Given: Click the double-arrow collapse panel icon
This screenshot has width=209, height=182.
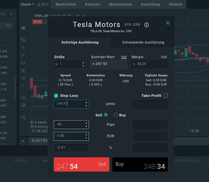Looking at the screenshot, I should [x=11, y=14].
